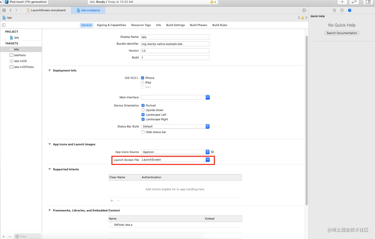This screenshot has width=375, height=239.
Task: Select the iPod touch device icon
Action: pyautogui.click(x=7, y=2)
